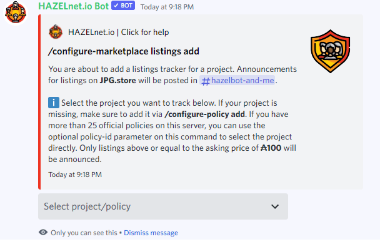380x249 pixels.
Task: Click the ₳100 asking price text
Action: (271, 148)
